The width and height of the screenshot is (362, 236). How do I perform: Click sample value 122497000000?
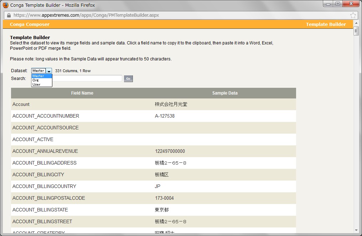coord(170,151)
